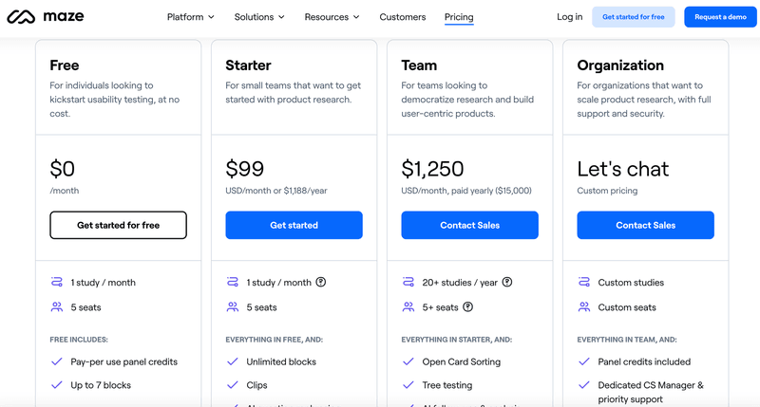Click Get started under Starter plan
This screenshot has width=760, height=407.
pos(294,225)
